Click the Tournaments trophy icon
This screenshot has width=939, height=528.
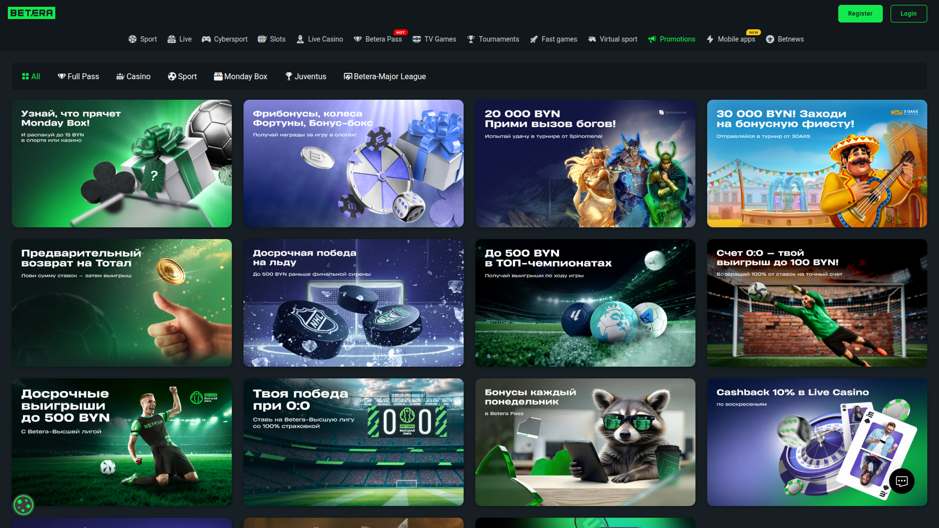[x=471, y=39]
